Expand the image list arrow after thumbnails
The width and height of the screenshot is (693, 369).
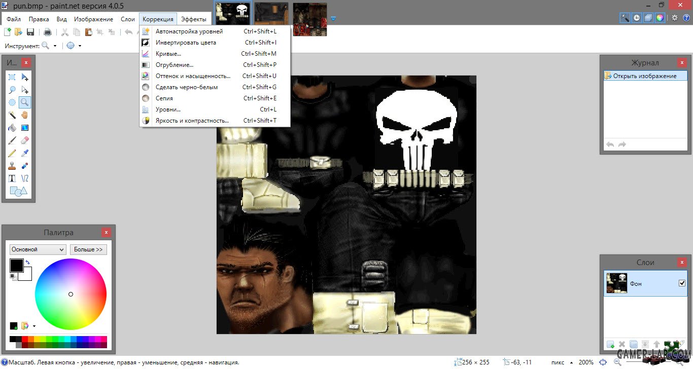click(333, 19)
